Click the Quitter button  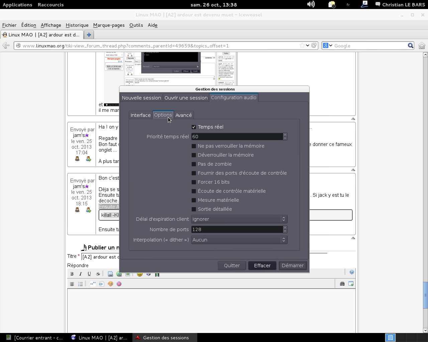[232, 266]
